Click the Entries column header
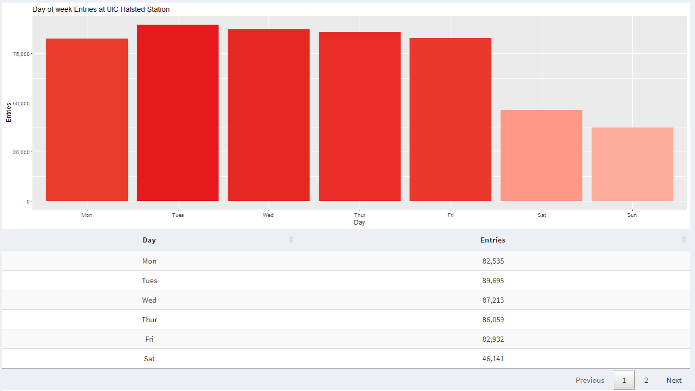Image resolution: width=695 pixels, height=391 pixels. point(493,240)
